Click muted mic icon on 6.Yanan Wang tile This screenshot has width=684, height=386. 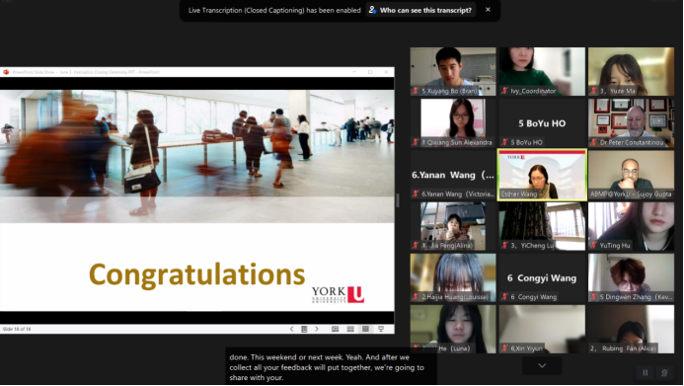pyautogui.click(x=416, y=193)
